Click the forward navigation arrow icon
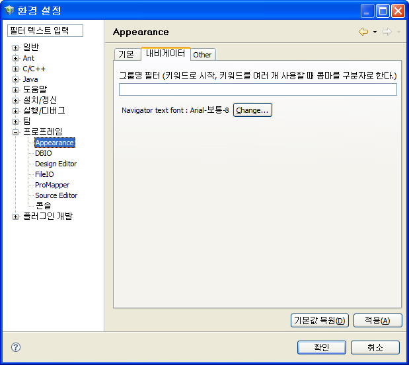The image size is (409, 365). (387, 32)
